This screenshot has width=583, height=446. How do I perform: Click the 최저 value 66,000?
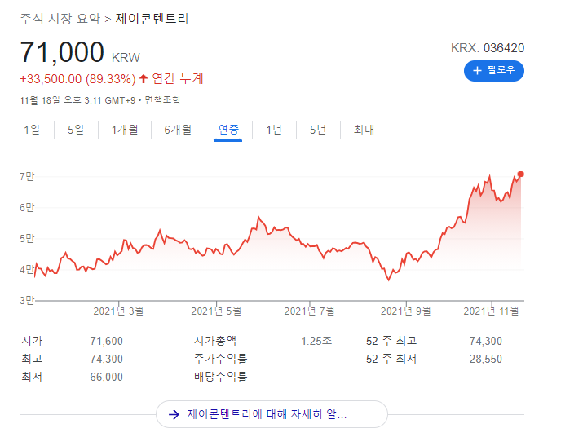pyautogui.click(x=106, y=377)
